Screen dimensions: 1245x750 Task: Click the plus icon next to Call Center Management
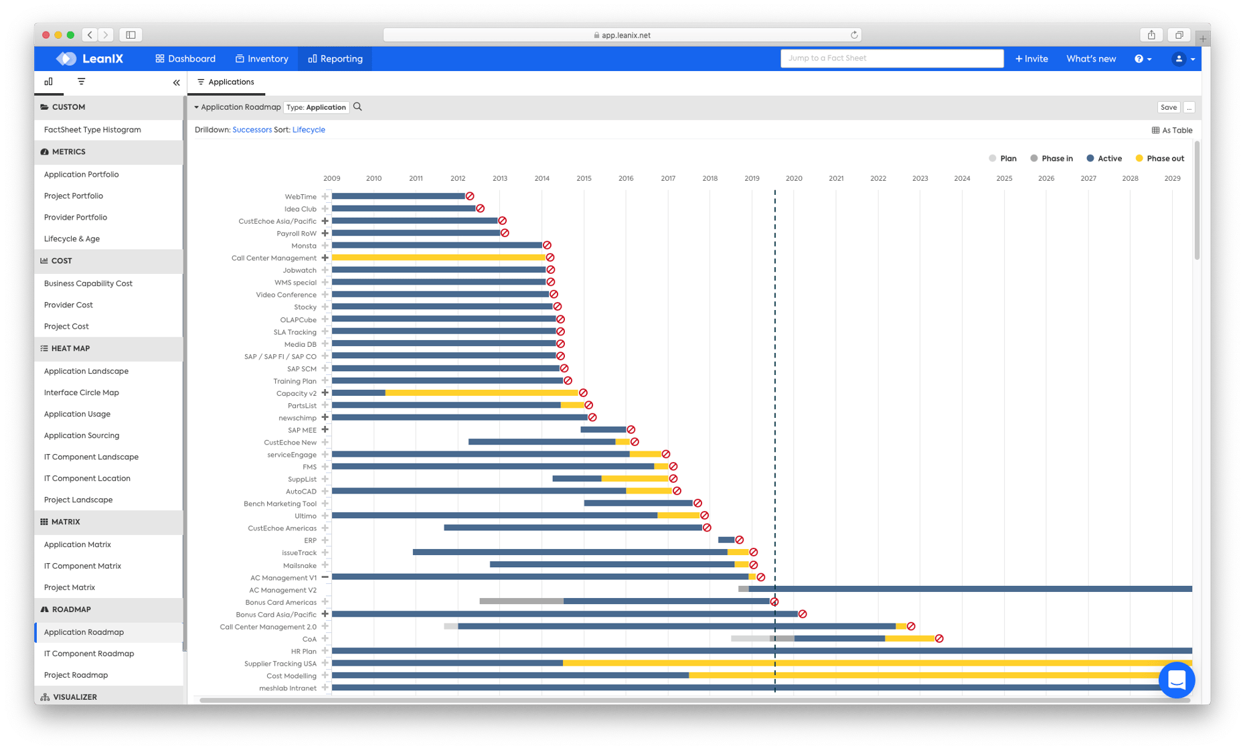[x=325, y=257]
